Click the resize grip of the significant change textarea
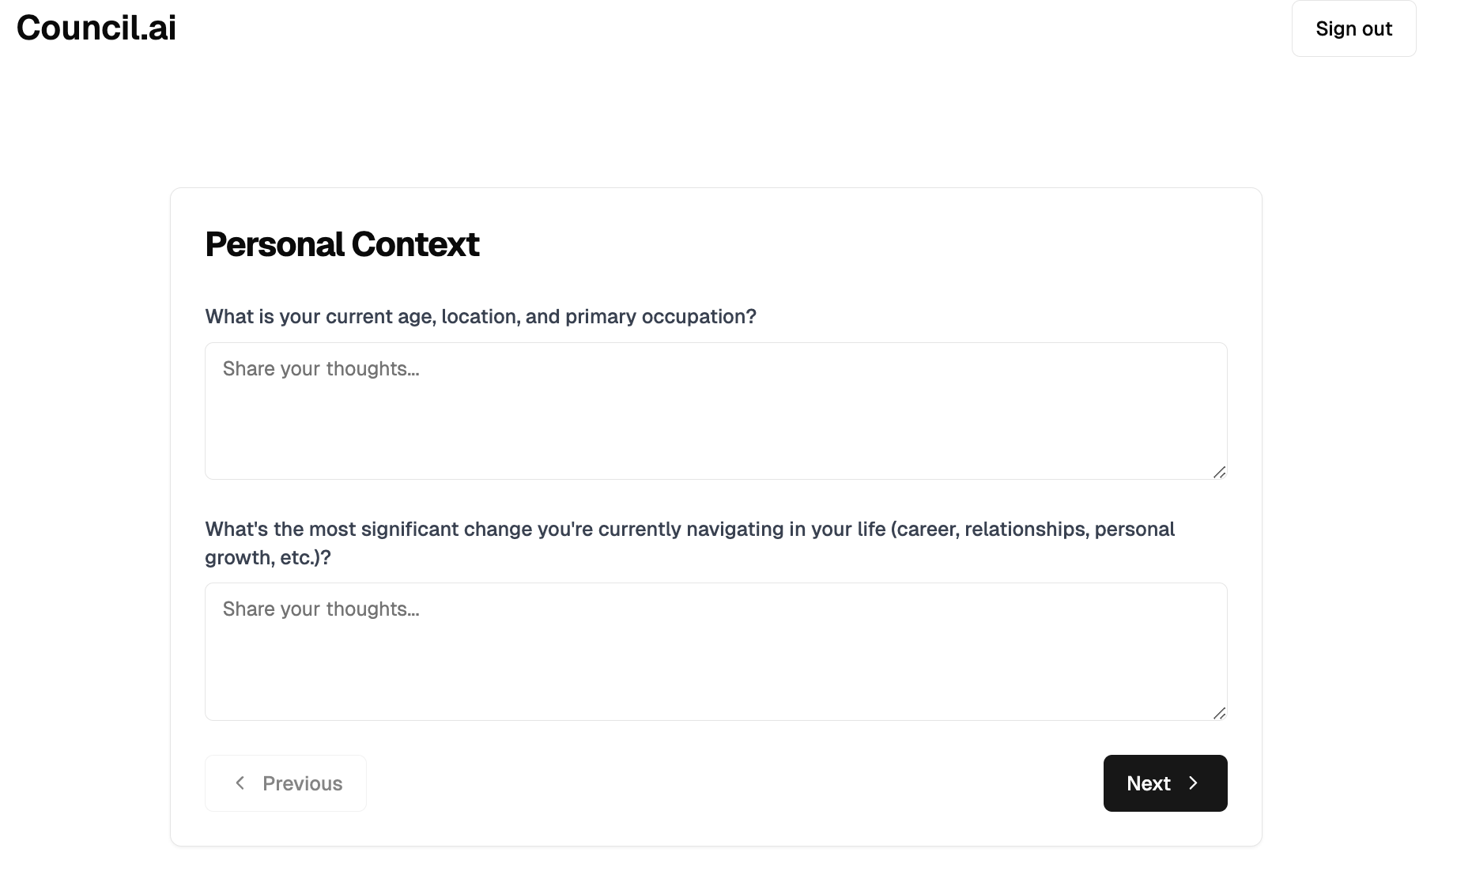1472x890 pixels. (x=1219, y=713)
